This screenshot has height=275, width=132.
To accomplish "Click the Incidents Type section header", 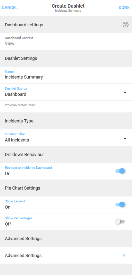I will [66, 121].
